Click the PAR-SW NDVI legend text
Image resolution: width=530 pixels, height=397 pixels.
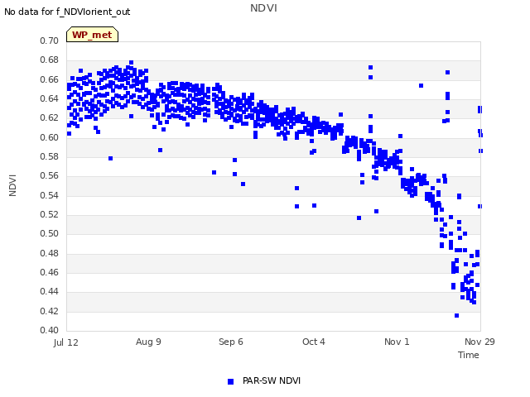coord(272,380)
